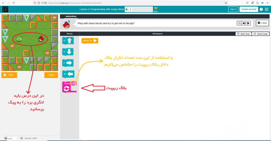Click the Sign in button
Screen dimensions: 271x141
point(233,9)
